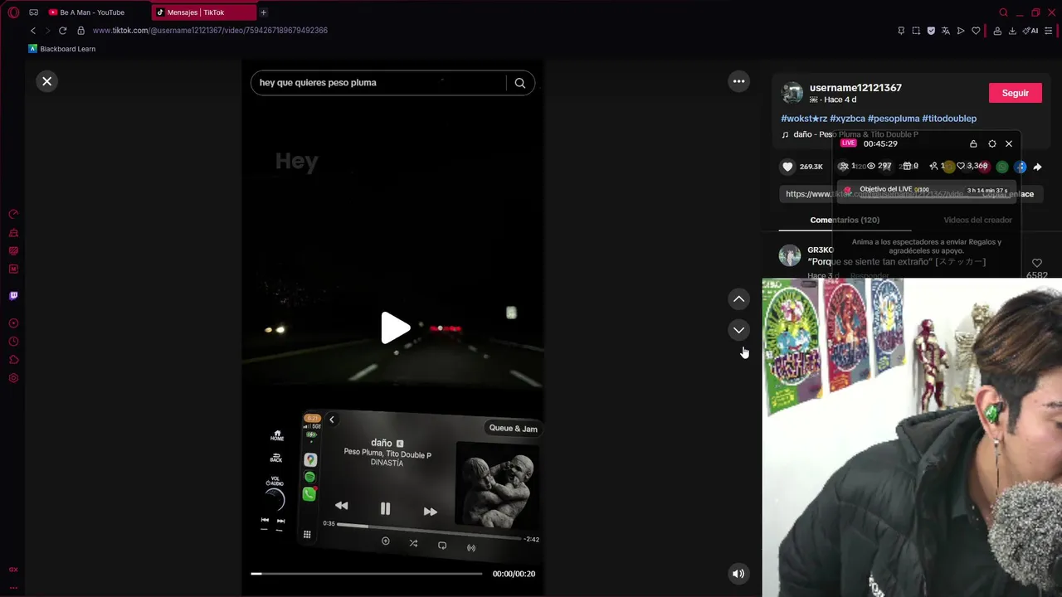Go to next video with down chevron

point(738,330)
